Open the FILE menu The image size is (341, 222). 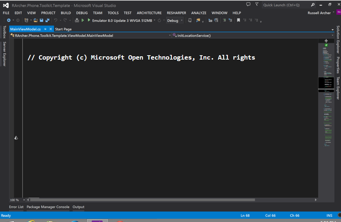(6, 13)
